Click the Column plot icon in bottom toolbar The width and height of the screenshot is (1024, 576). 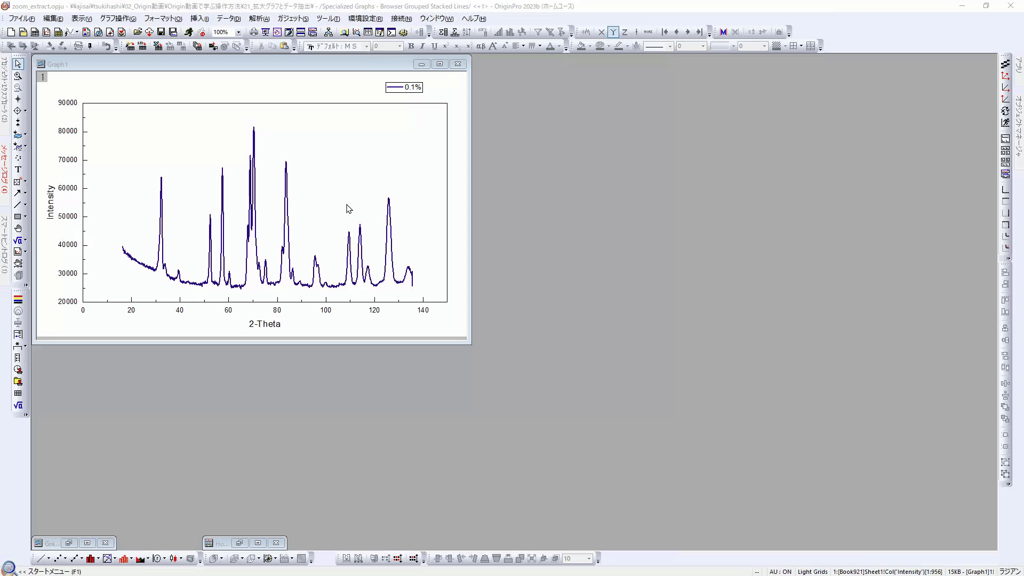coord(90,558)
